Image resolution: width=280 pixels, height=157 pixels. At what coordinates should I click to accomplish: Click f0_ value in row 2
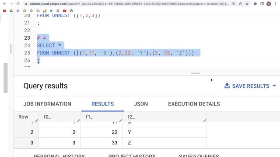[74, 132]
